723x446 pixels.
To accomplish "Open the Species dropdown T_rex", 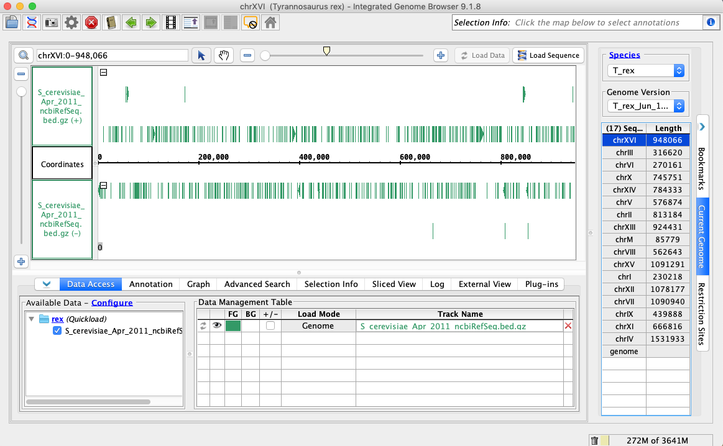I will pos(645,70).
